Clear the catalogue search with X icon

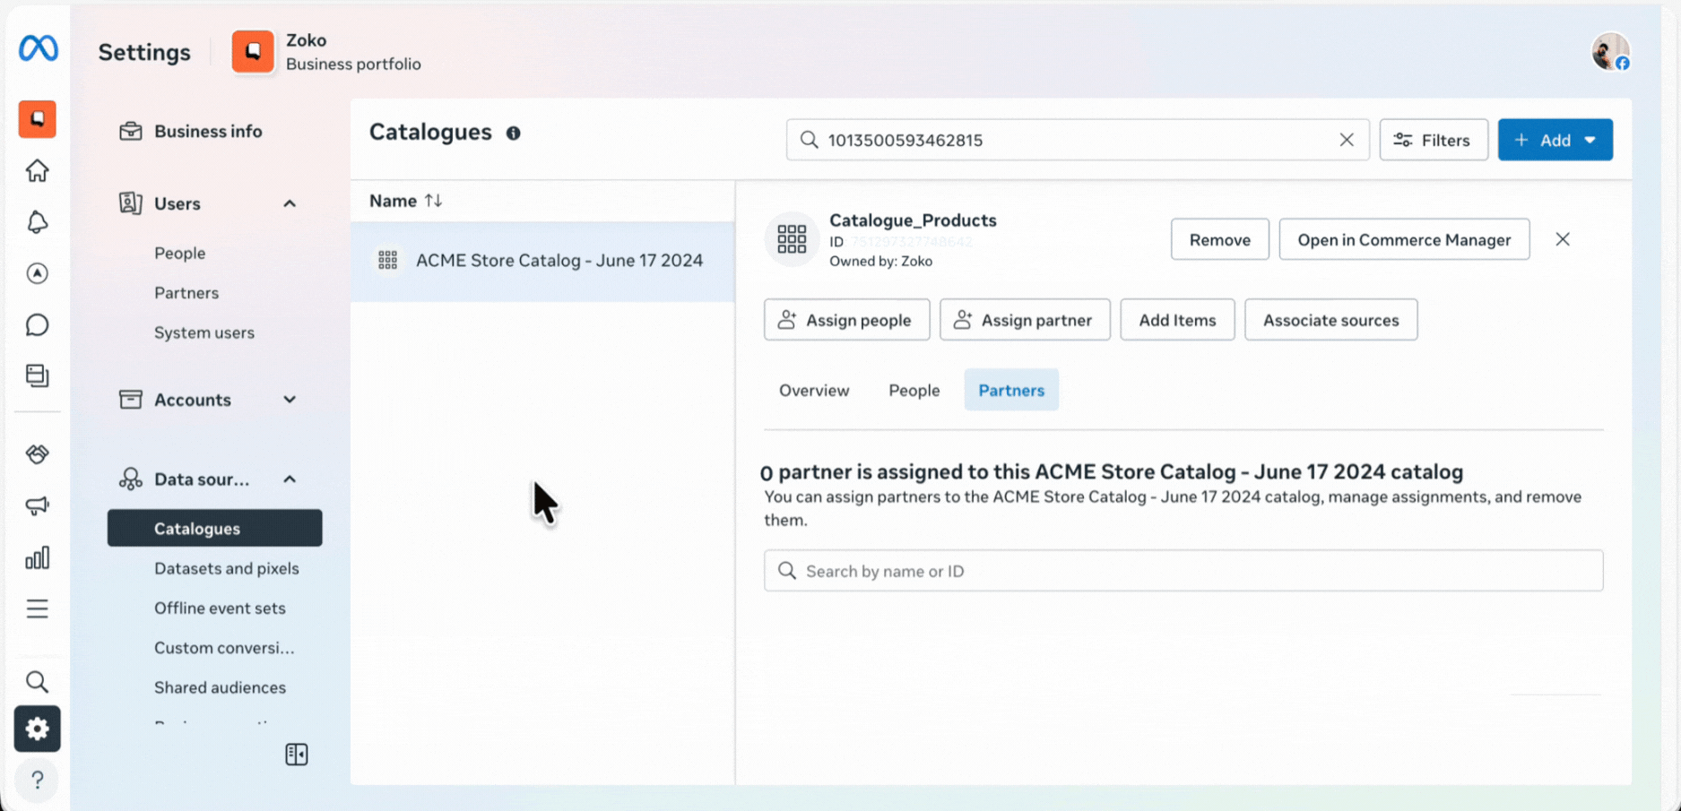click(x=1347, y=140)
